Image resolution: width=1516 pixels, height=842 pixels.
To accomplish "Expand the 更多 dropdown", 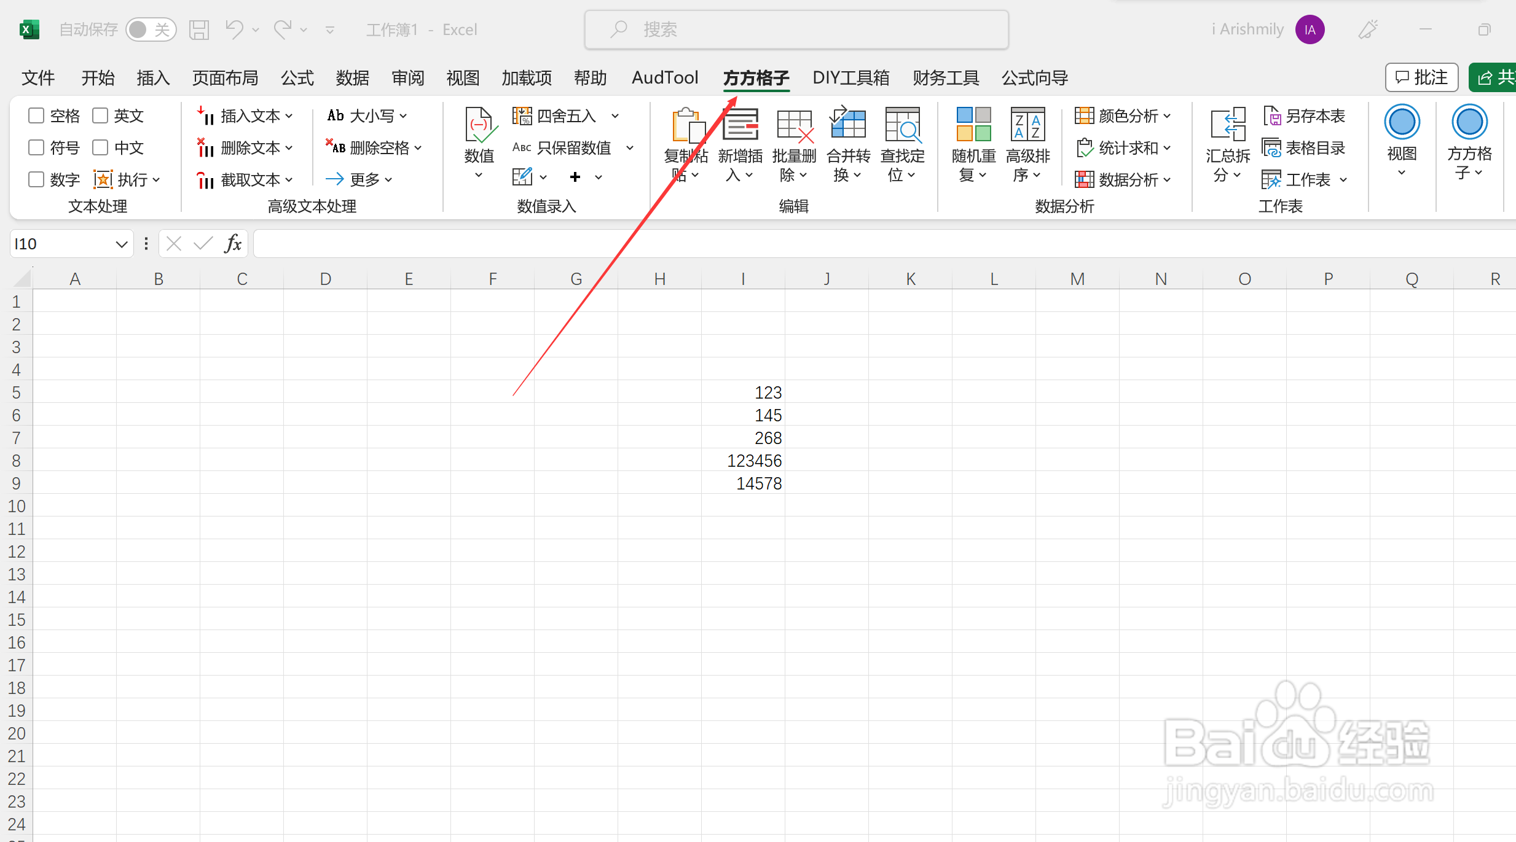I will (388, 179).
